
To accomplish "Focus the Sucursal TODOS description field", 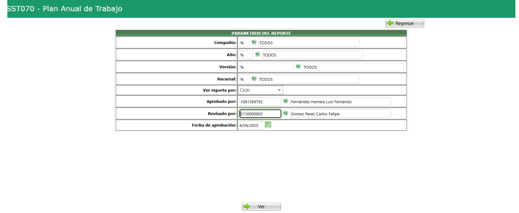I will pos(309,79).
